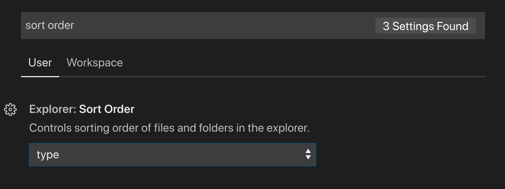Select the User settings tab
505x189 pixels.
click(40, 63)
